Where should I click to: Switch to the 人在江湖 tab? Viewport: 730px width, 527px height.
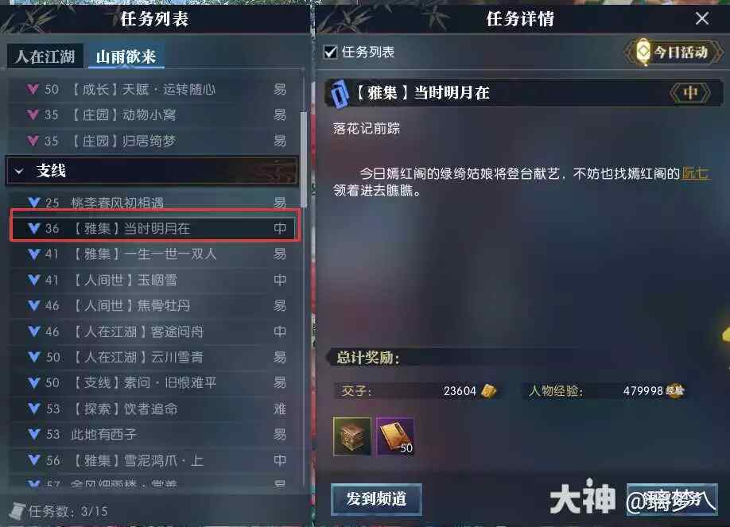tap(45, 56)
